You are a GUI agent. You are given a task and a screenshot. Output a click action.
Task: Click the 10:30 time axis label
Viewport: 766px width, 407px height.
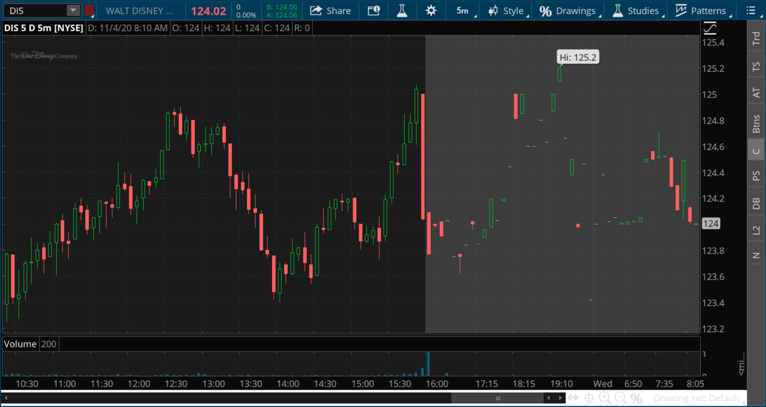(x=27, y=384)
